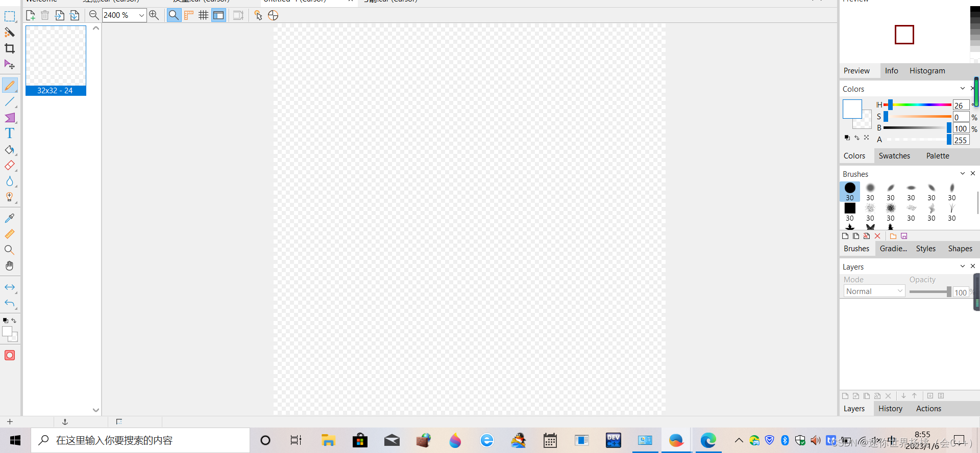Toggle the side panel layout button
This screenshot has width=980, height=453.
point(218,15)
